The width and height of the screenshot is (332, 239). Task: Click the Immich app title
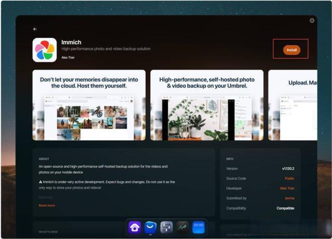(71, 42)
